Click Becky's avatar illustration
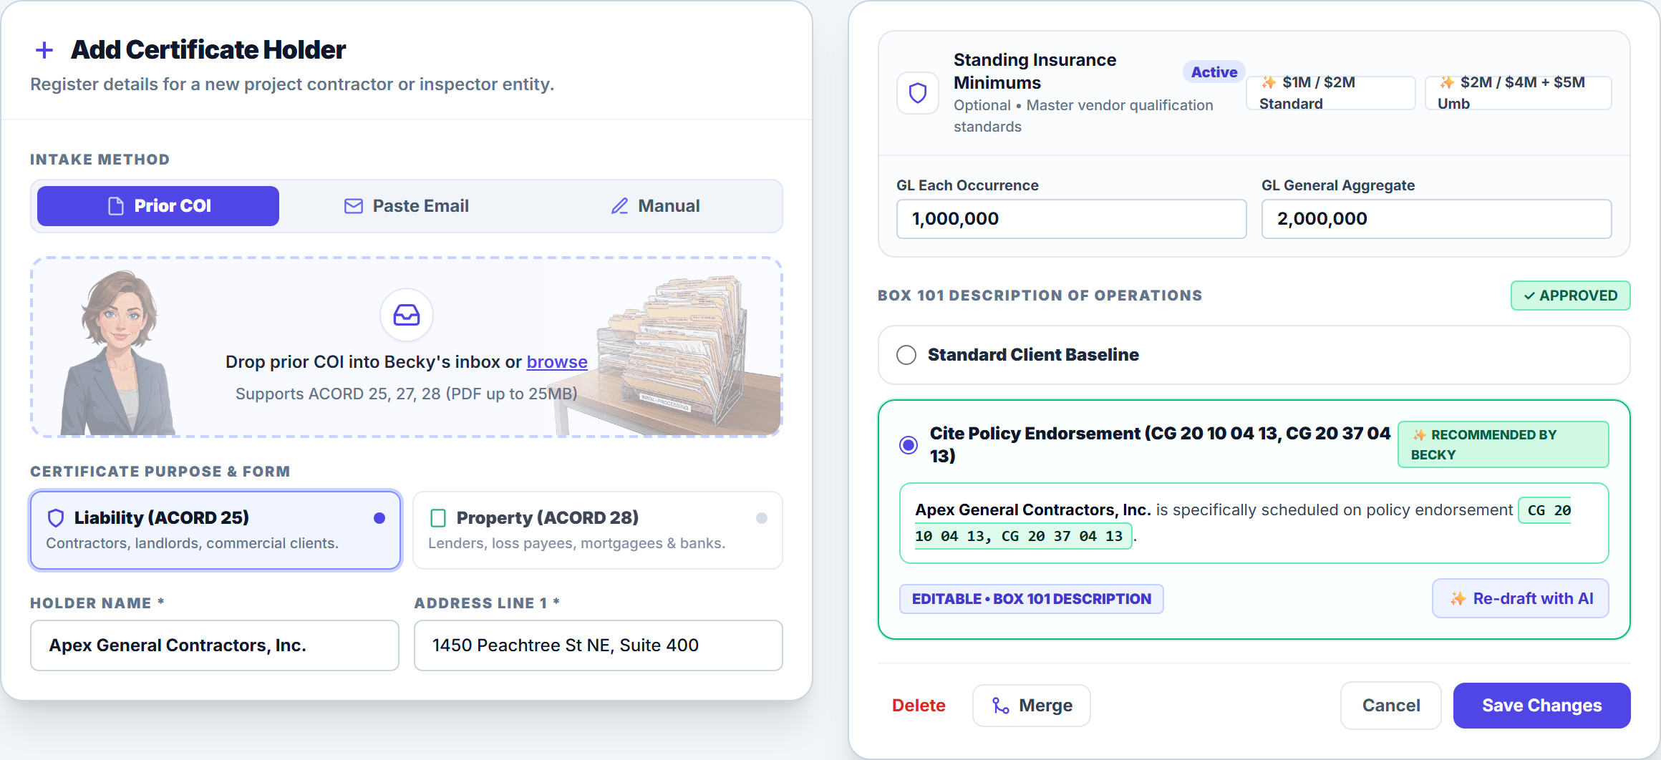 click(x=118, y=352)
